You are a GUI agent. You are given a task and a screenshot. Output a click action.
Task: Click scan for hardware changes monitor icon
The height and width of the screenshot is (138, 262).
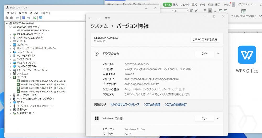[41, 18]
